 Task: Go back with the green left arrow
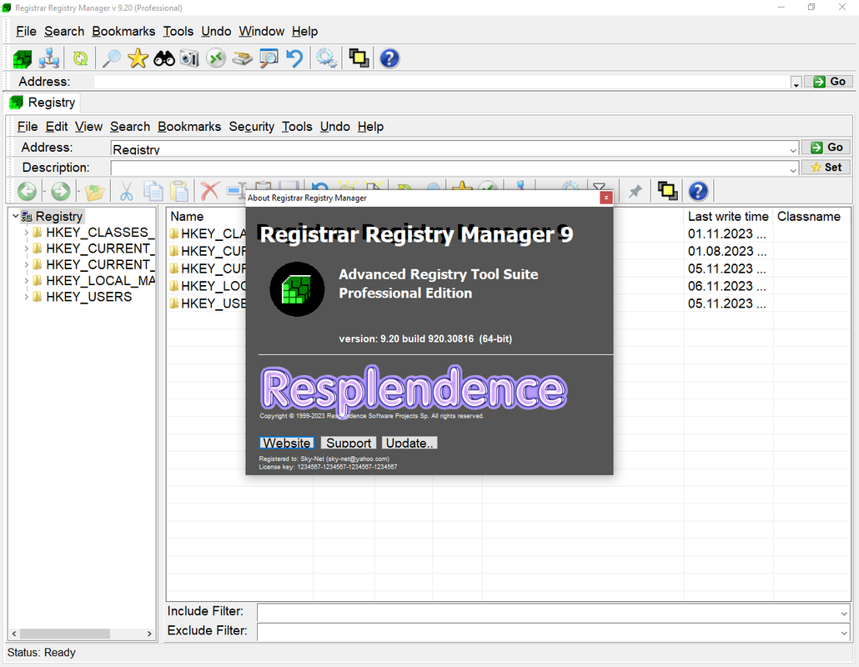(27, 191)
